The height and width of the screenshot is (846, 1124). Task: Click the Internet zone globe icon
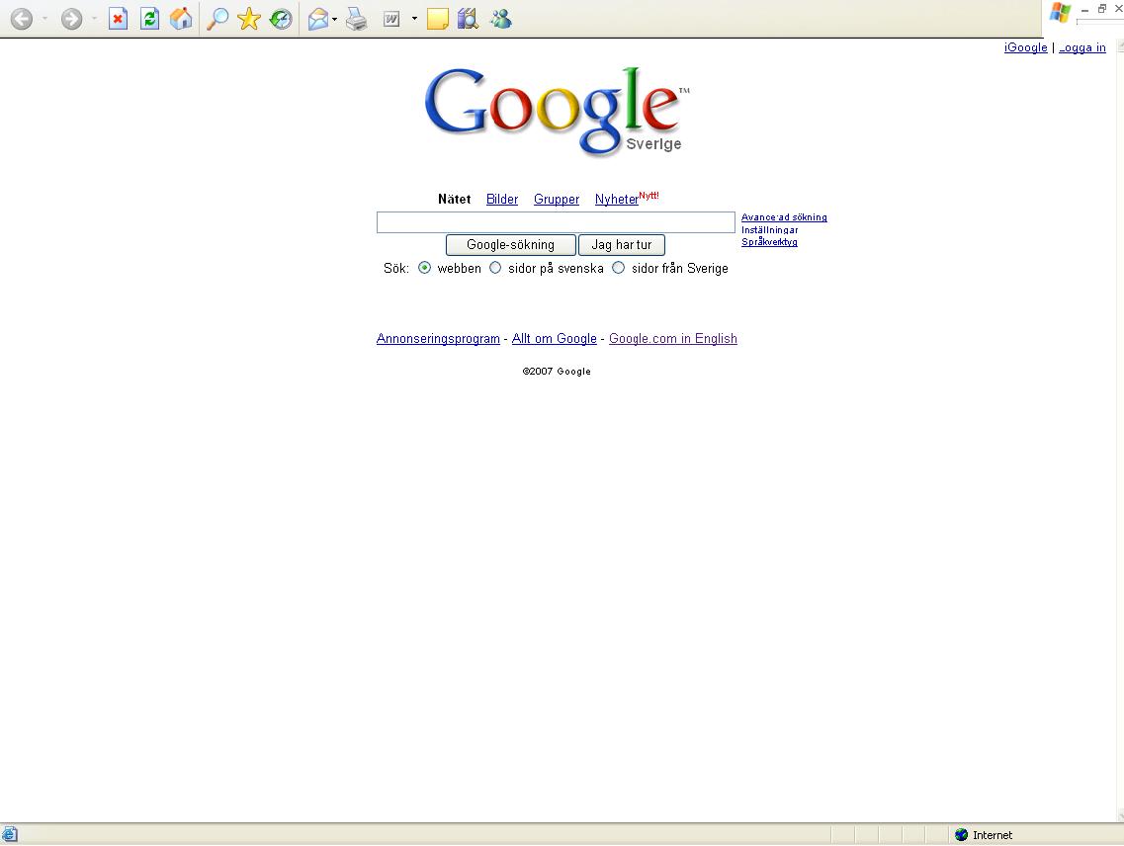[x=961, y=834]
